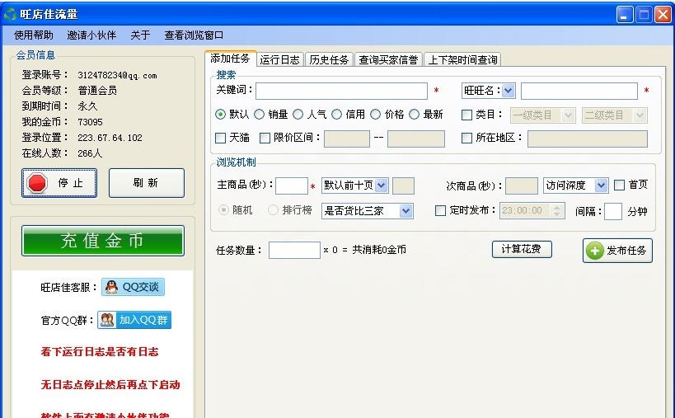Tick the 定时发布 checkbox

pos(440,210)
